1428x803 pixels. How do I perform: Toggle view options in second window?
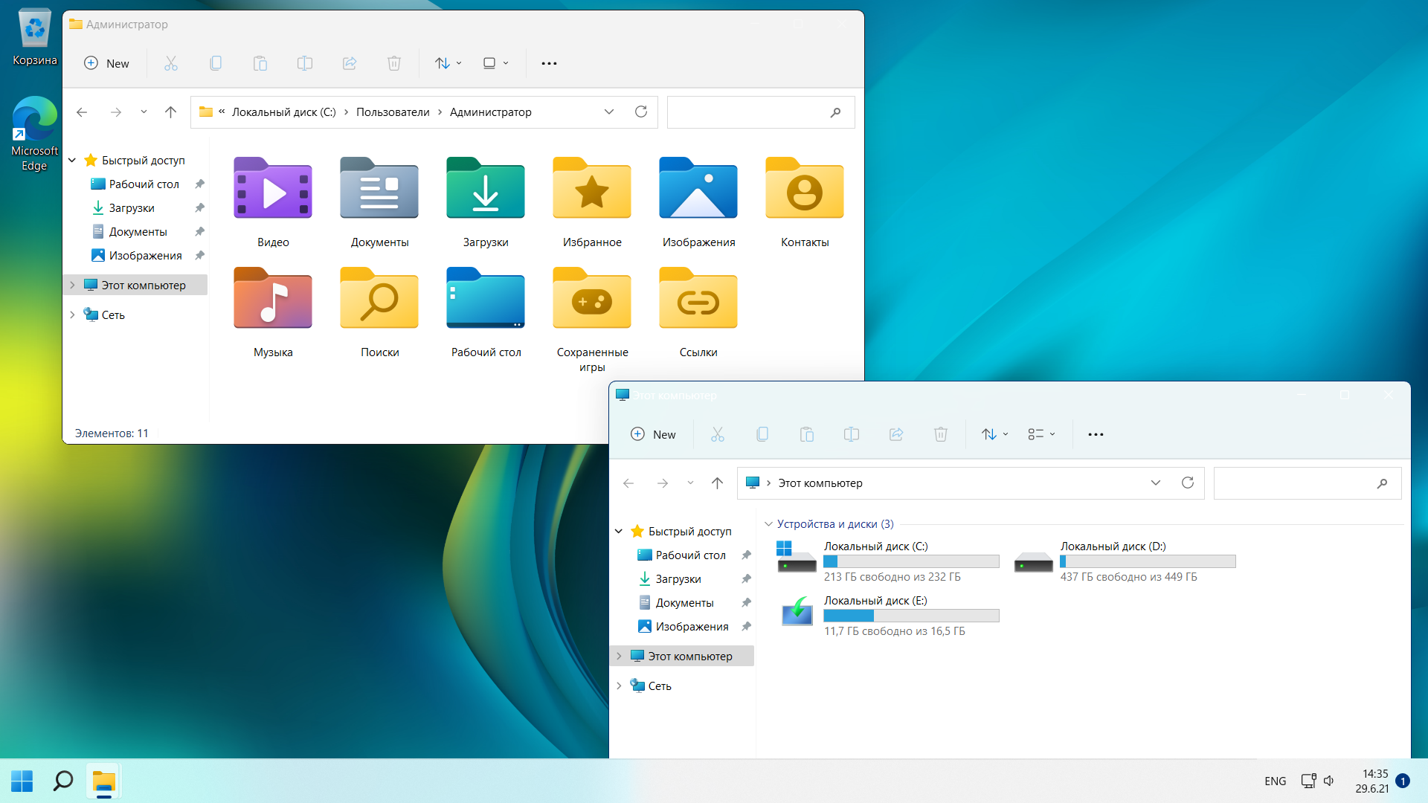click(x=1041, y=433)
